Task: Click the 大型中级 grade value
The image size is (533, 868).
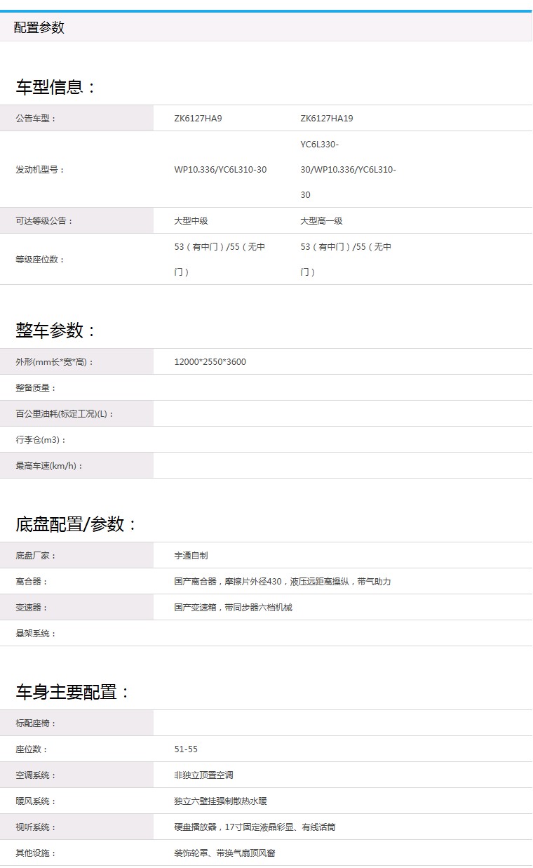Action: [x=191, y=220]
